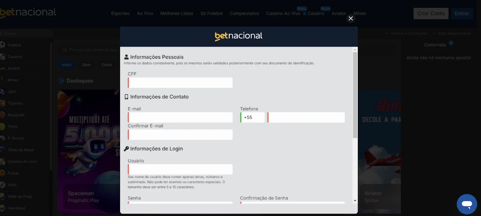Click the Tênis de Mesa sidebar icon
This screenshot has width=481, height=216.
(x=2, y=150)
